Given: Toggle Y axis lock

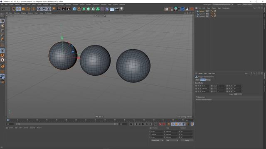Looking at the screenshot, I should click(44, 9).
